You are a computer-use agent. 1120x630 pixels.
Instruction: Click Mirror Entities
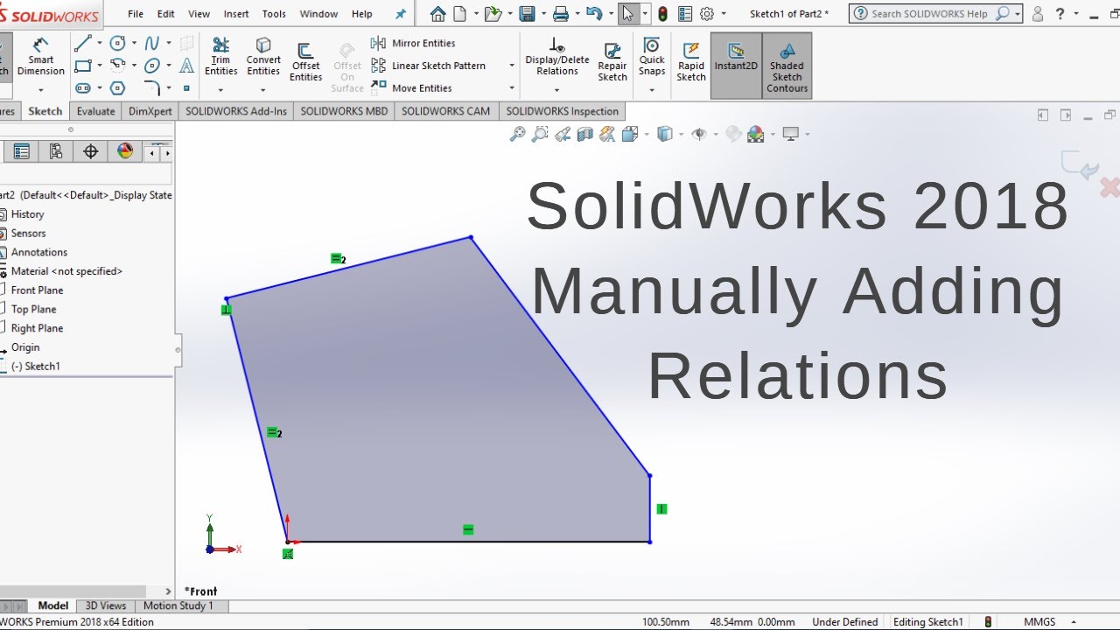(413, 43)
